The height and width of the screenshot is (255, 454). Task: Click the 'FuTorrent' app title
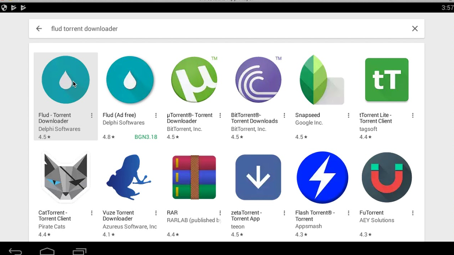pos(372,213)
